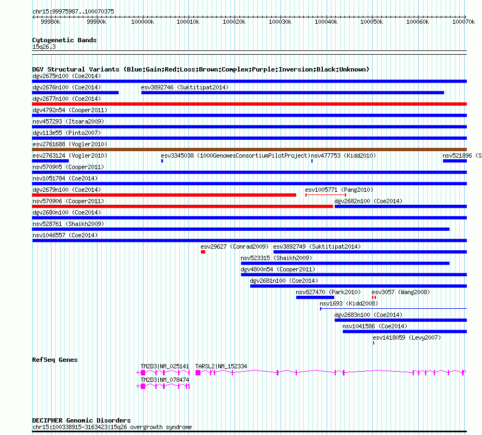Click the 100050k ruler position label
The height and width of the screenshot is (435, 482).
pyautogui.click(x=372, y=22)
